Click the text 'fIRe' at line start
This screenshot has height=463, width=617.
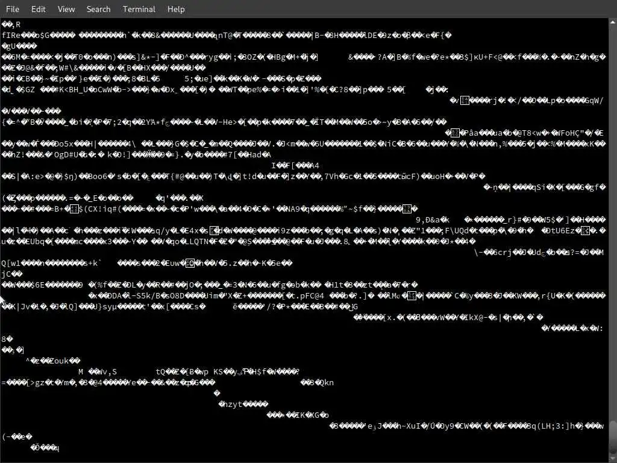pos(10,36)
